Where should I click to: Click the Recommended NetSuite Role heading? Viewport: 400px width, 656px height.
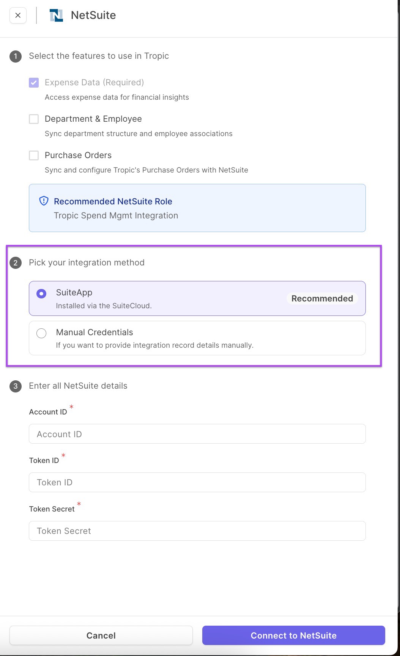click(113, 201)
